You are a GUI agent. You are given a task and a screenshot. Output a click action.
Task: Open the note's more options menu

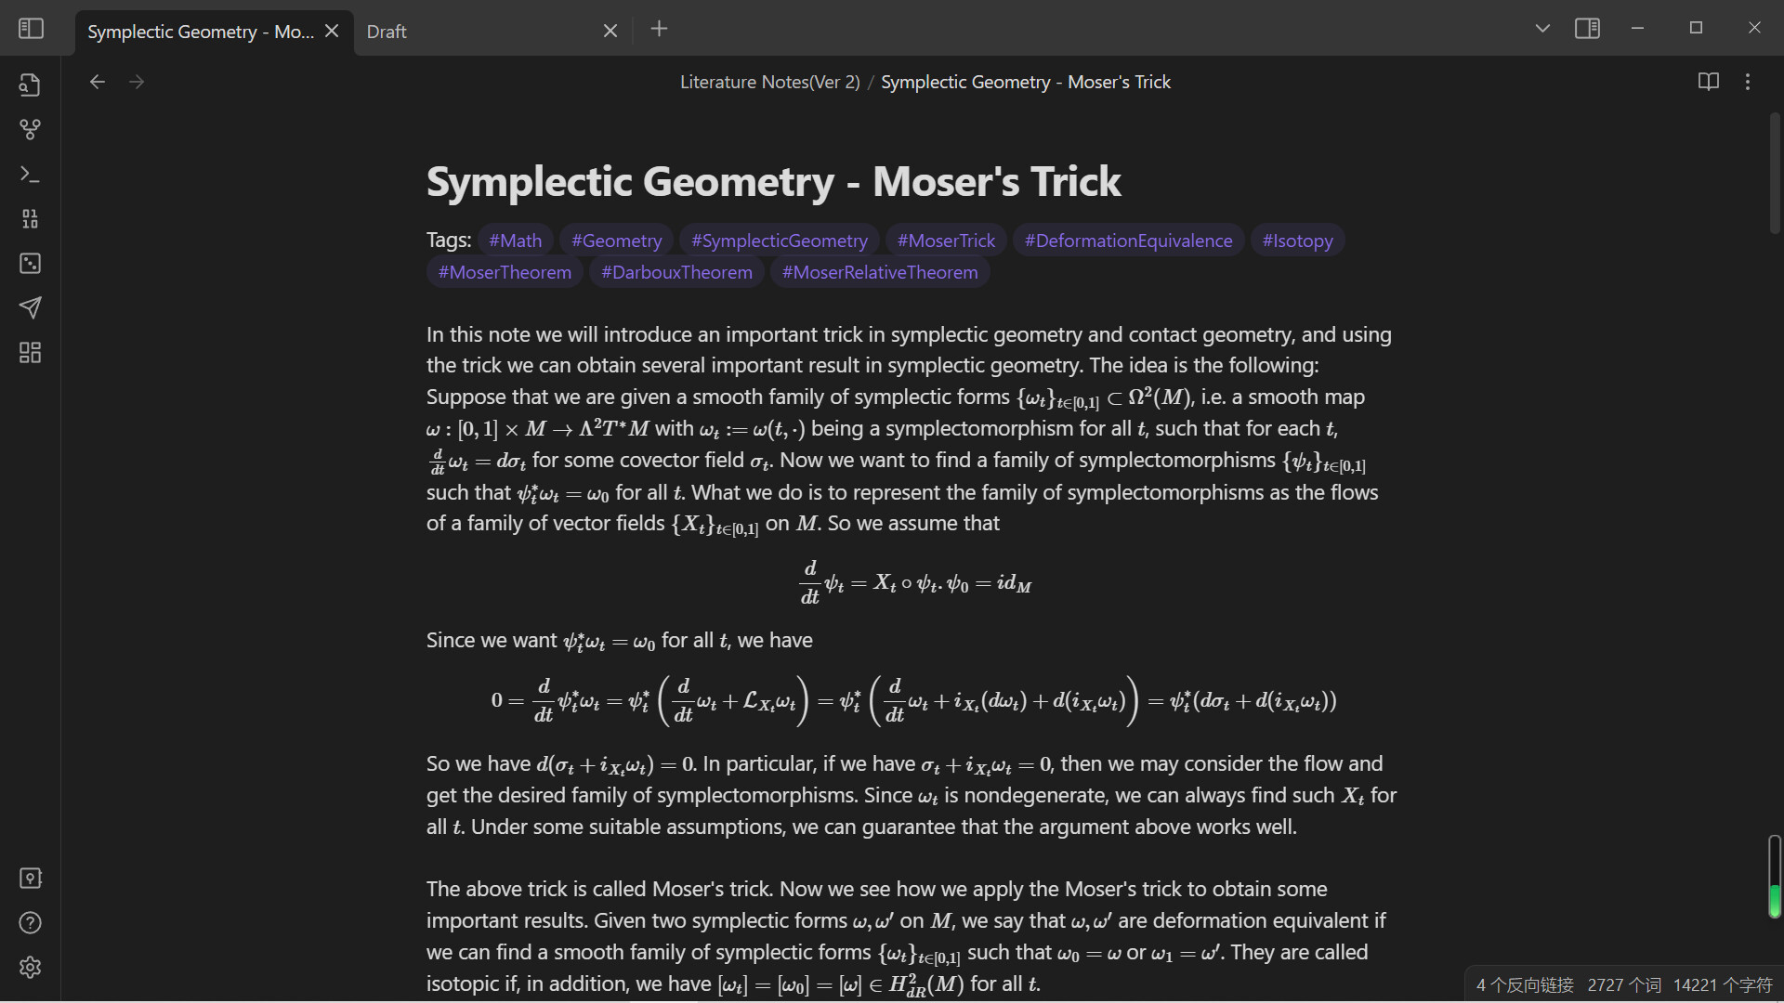pyautogui.click(x=1748, y=82)
